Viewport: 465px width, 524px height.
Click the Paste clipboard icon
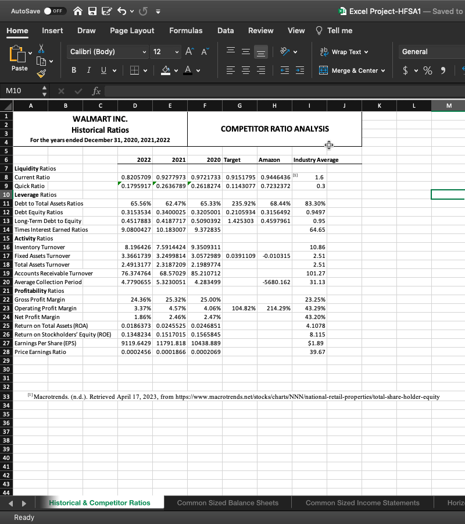[17, 54]
